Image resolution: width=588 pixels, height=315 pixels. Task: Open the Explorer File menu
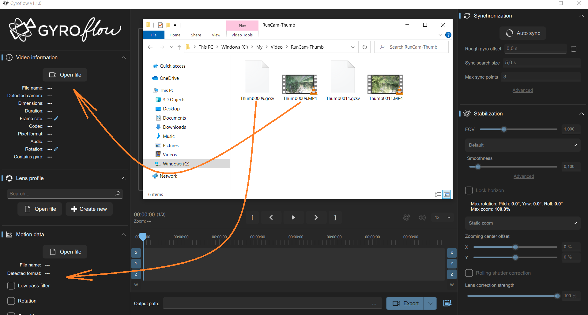[x=154, y=35]
